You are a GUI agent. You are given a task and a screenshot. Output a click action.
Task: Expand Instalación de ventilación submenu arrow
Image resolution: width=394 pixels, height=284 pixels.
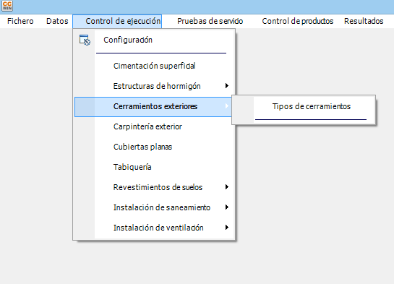(227, 228)
